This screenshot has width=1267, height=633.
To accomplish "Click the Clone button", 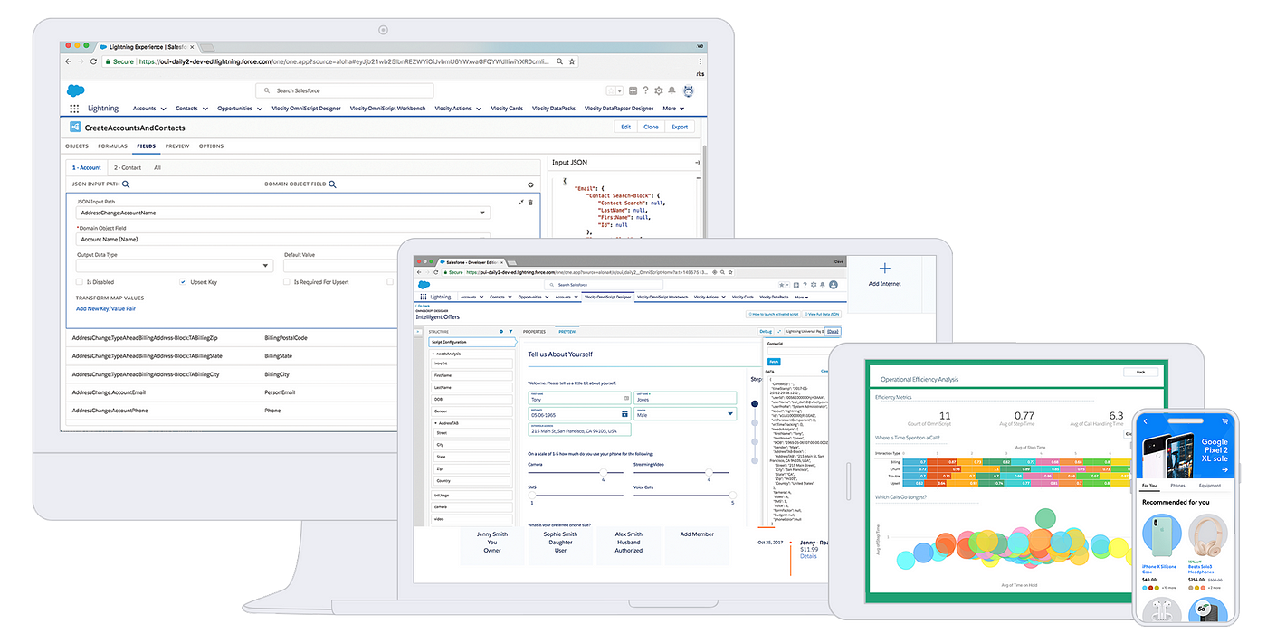I will pyautogui.click(x=651, y=127).
